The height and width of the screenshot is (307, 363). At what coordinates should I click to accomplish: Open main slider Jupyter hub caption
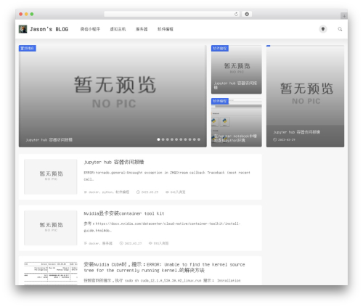click(x=49, y=140)
